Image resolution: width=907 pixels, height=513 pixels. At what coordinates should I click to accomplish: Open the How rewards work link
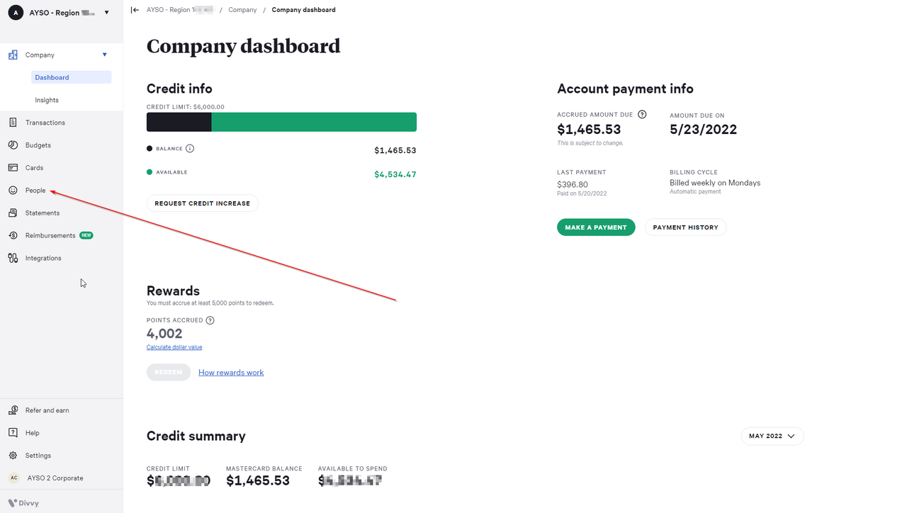point(231,373)
